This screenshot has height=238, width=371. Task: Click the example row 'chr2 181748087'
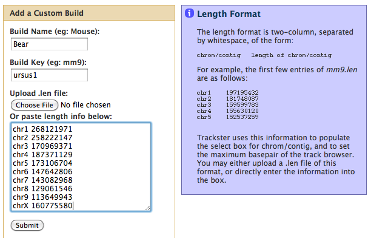pyautogui.click(x=227, y=99)
